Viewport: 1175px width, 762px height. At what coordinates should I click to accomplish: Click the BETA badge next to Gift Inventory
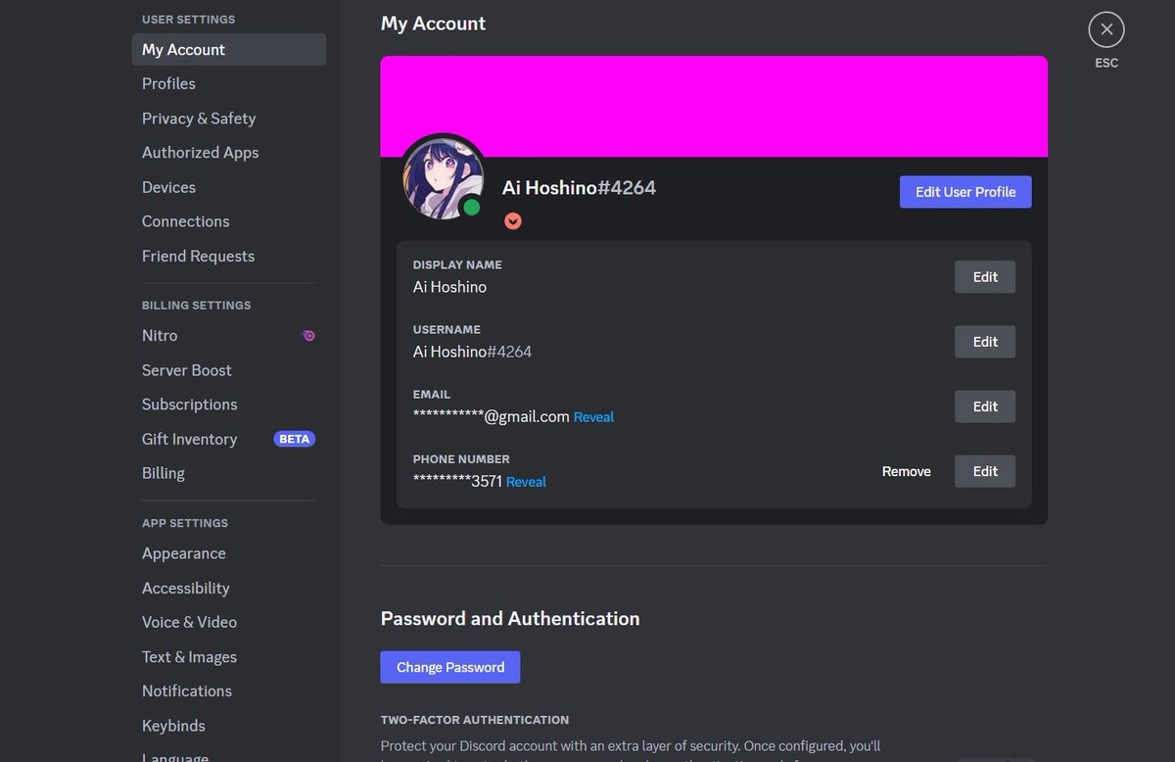pyautogui.click(x=295, y=439)
